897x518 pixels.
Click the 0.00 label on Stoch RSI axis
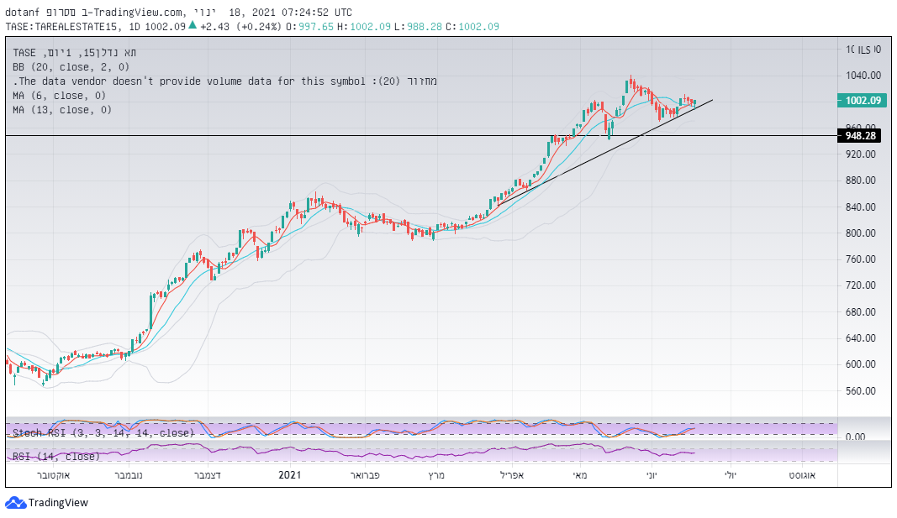(x=855, y=437)
